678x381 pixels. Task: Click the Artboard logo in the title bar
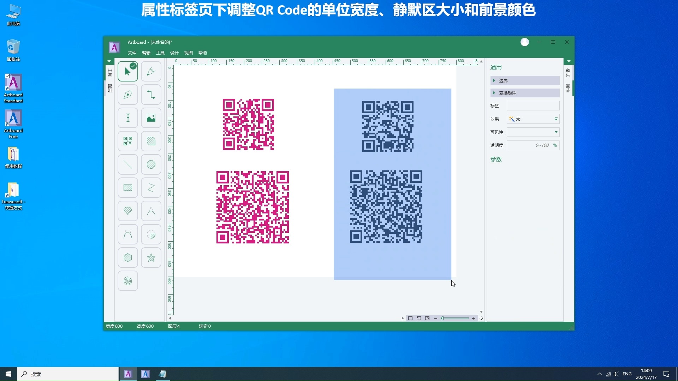pyautogui.click(x=114, y=47)
